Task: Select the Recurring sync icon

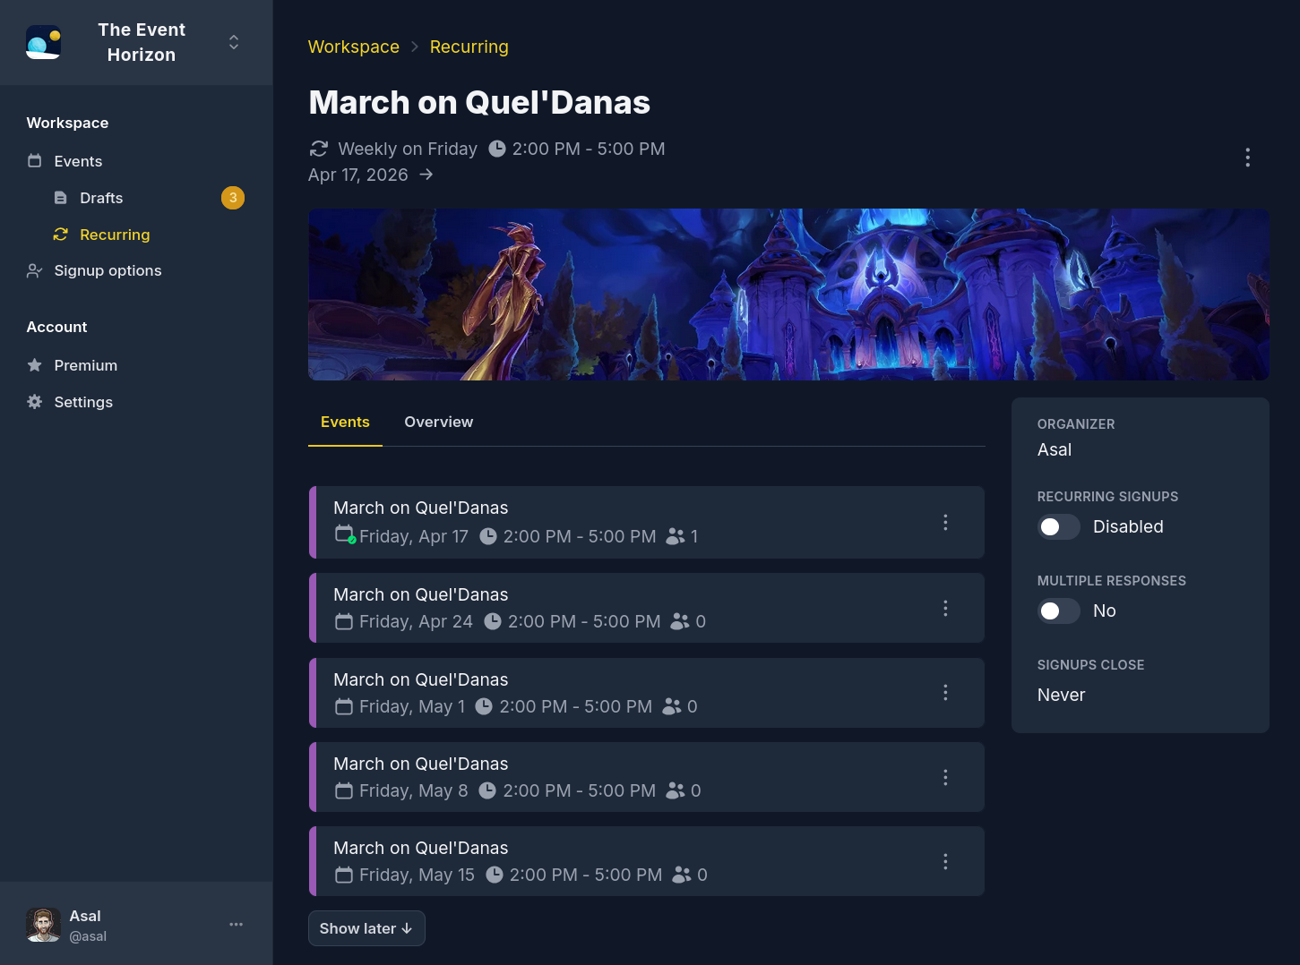Action: (60, 234)
